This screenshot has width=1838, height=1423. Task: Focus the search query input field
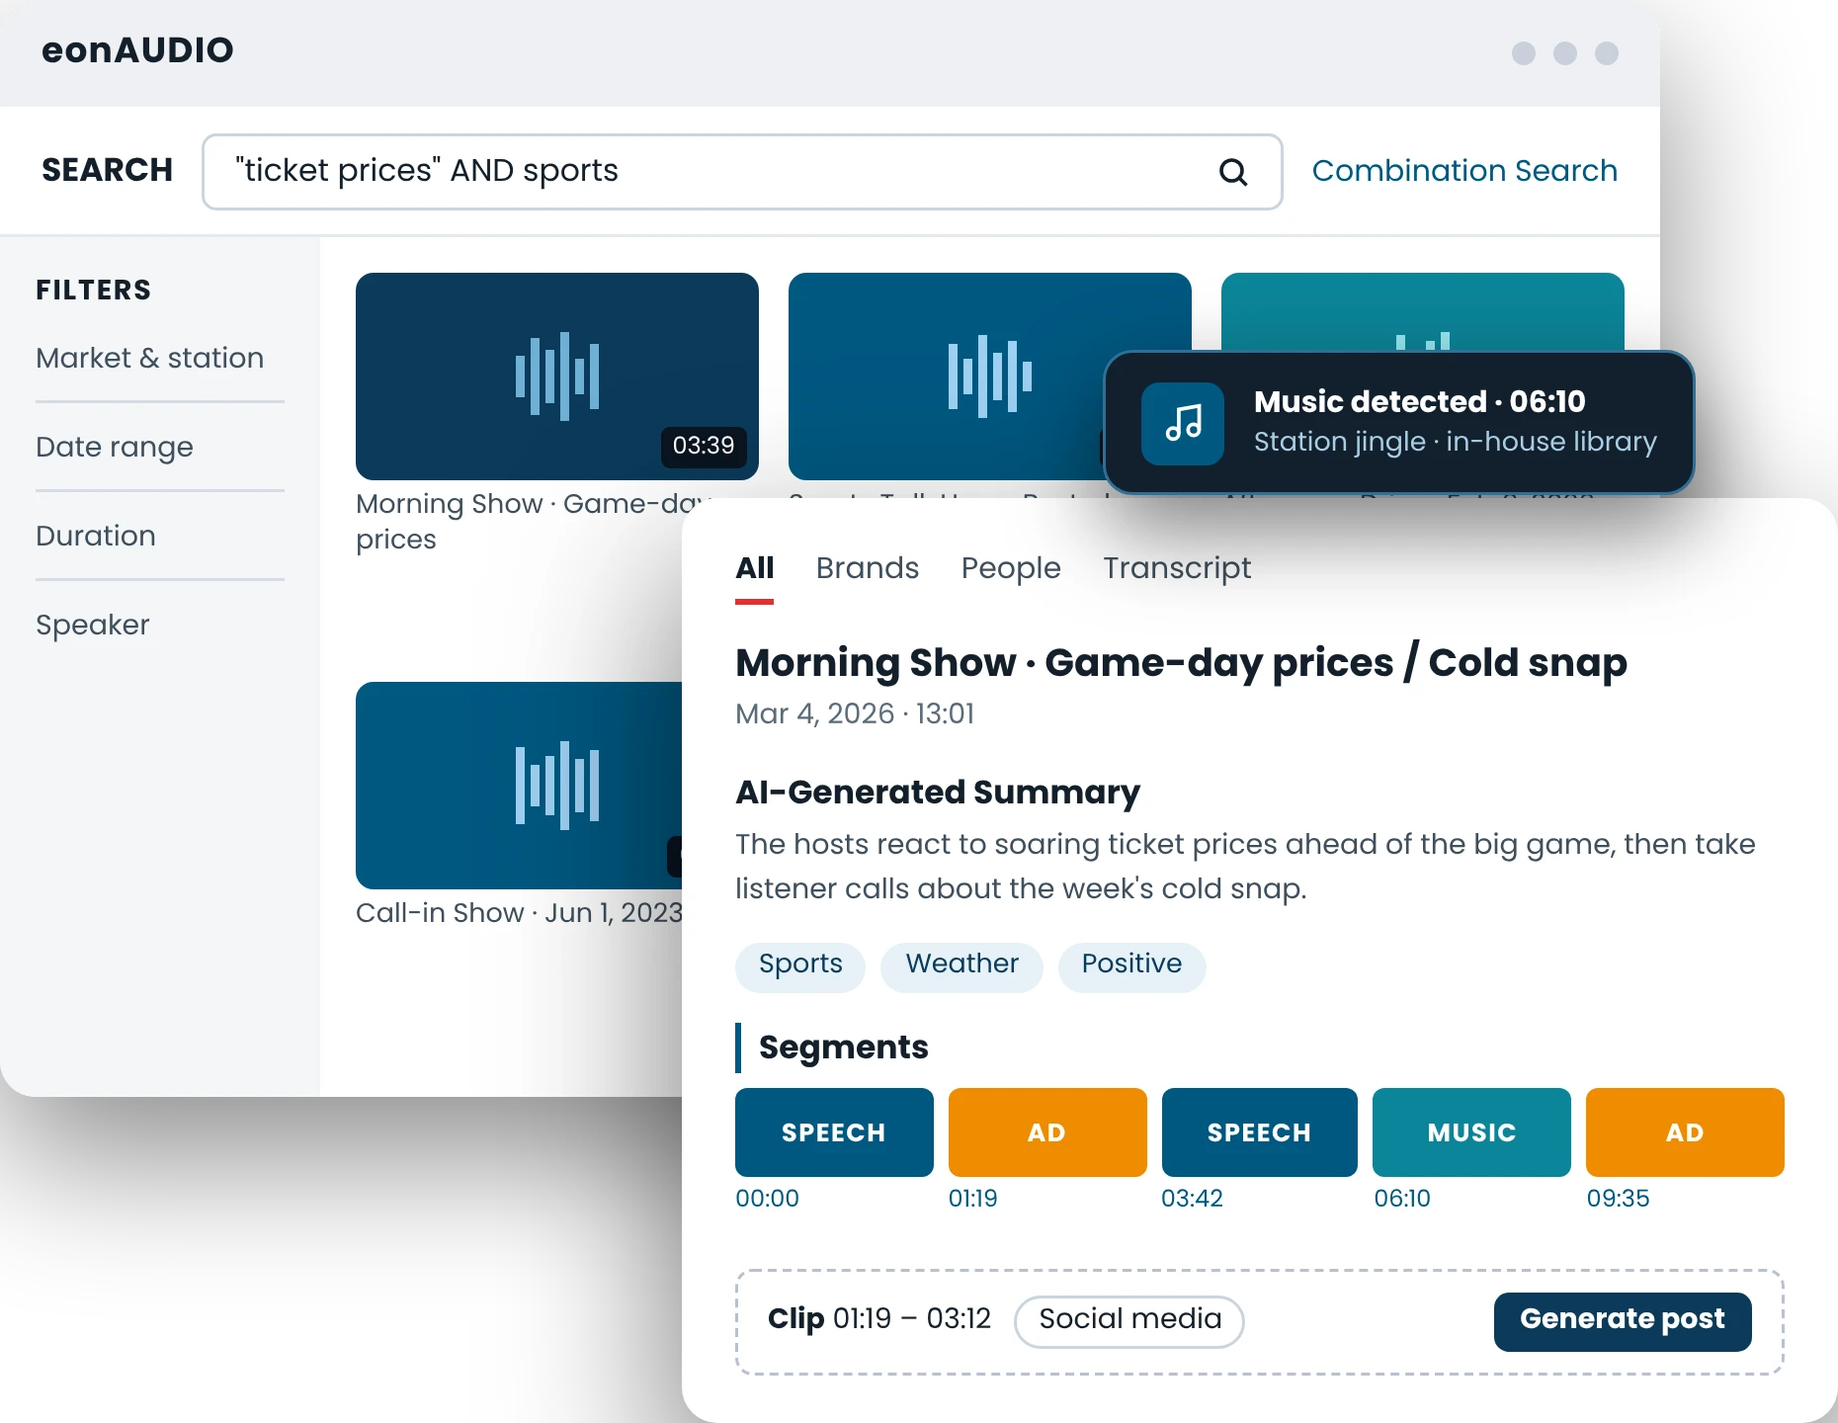click(742, 172)
